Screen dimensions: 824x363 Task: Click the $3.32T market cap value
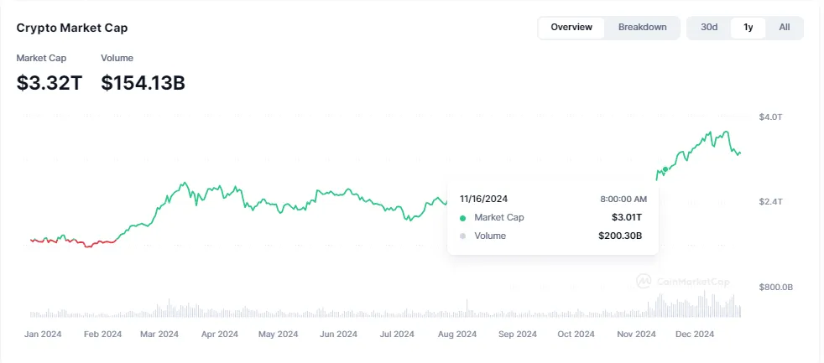[50, 83]
